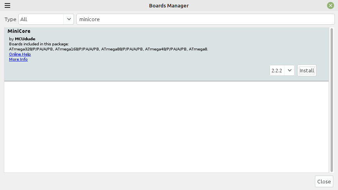Screen dimensions: 338x190
Task: Click the Boards Manager window title
Action: pyautogui.click(x=169, y=5)
